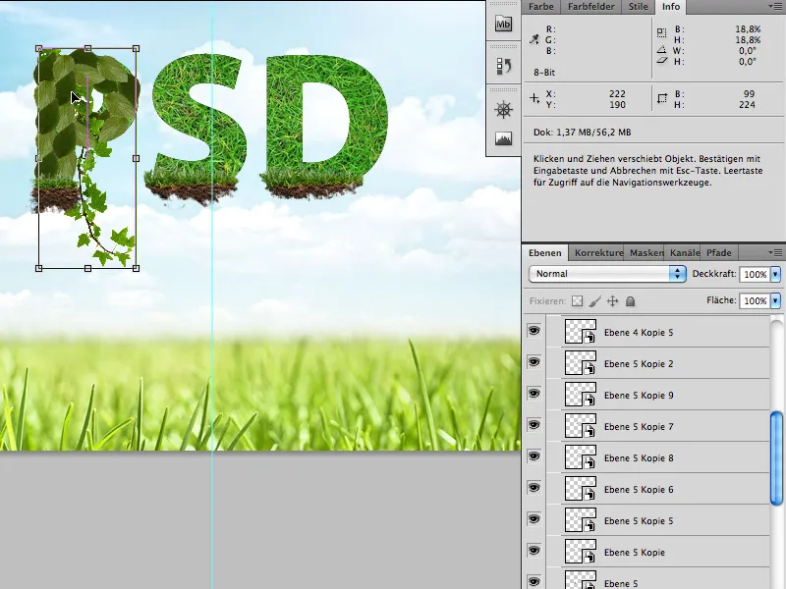
Task: Click the top-left transform handle
Action: coord(39,48)
